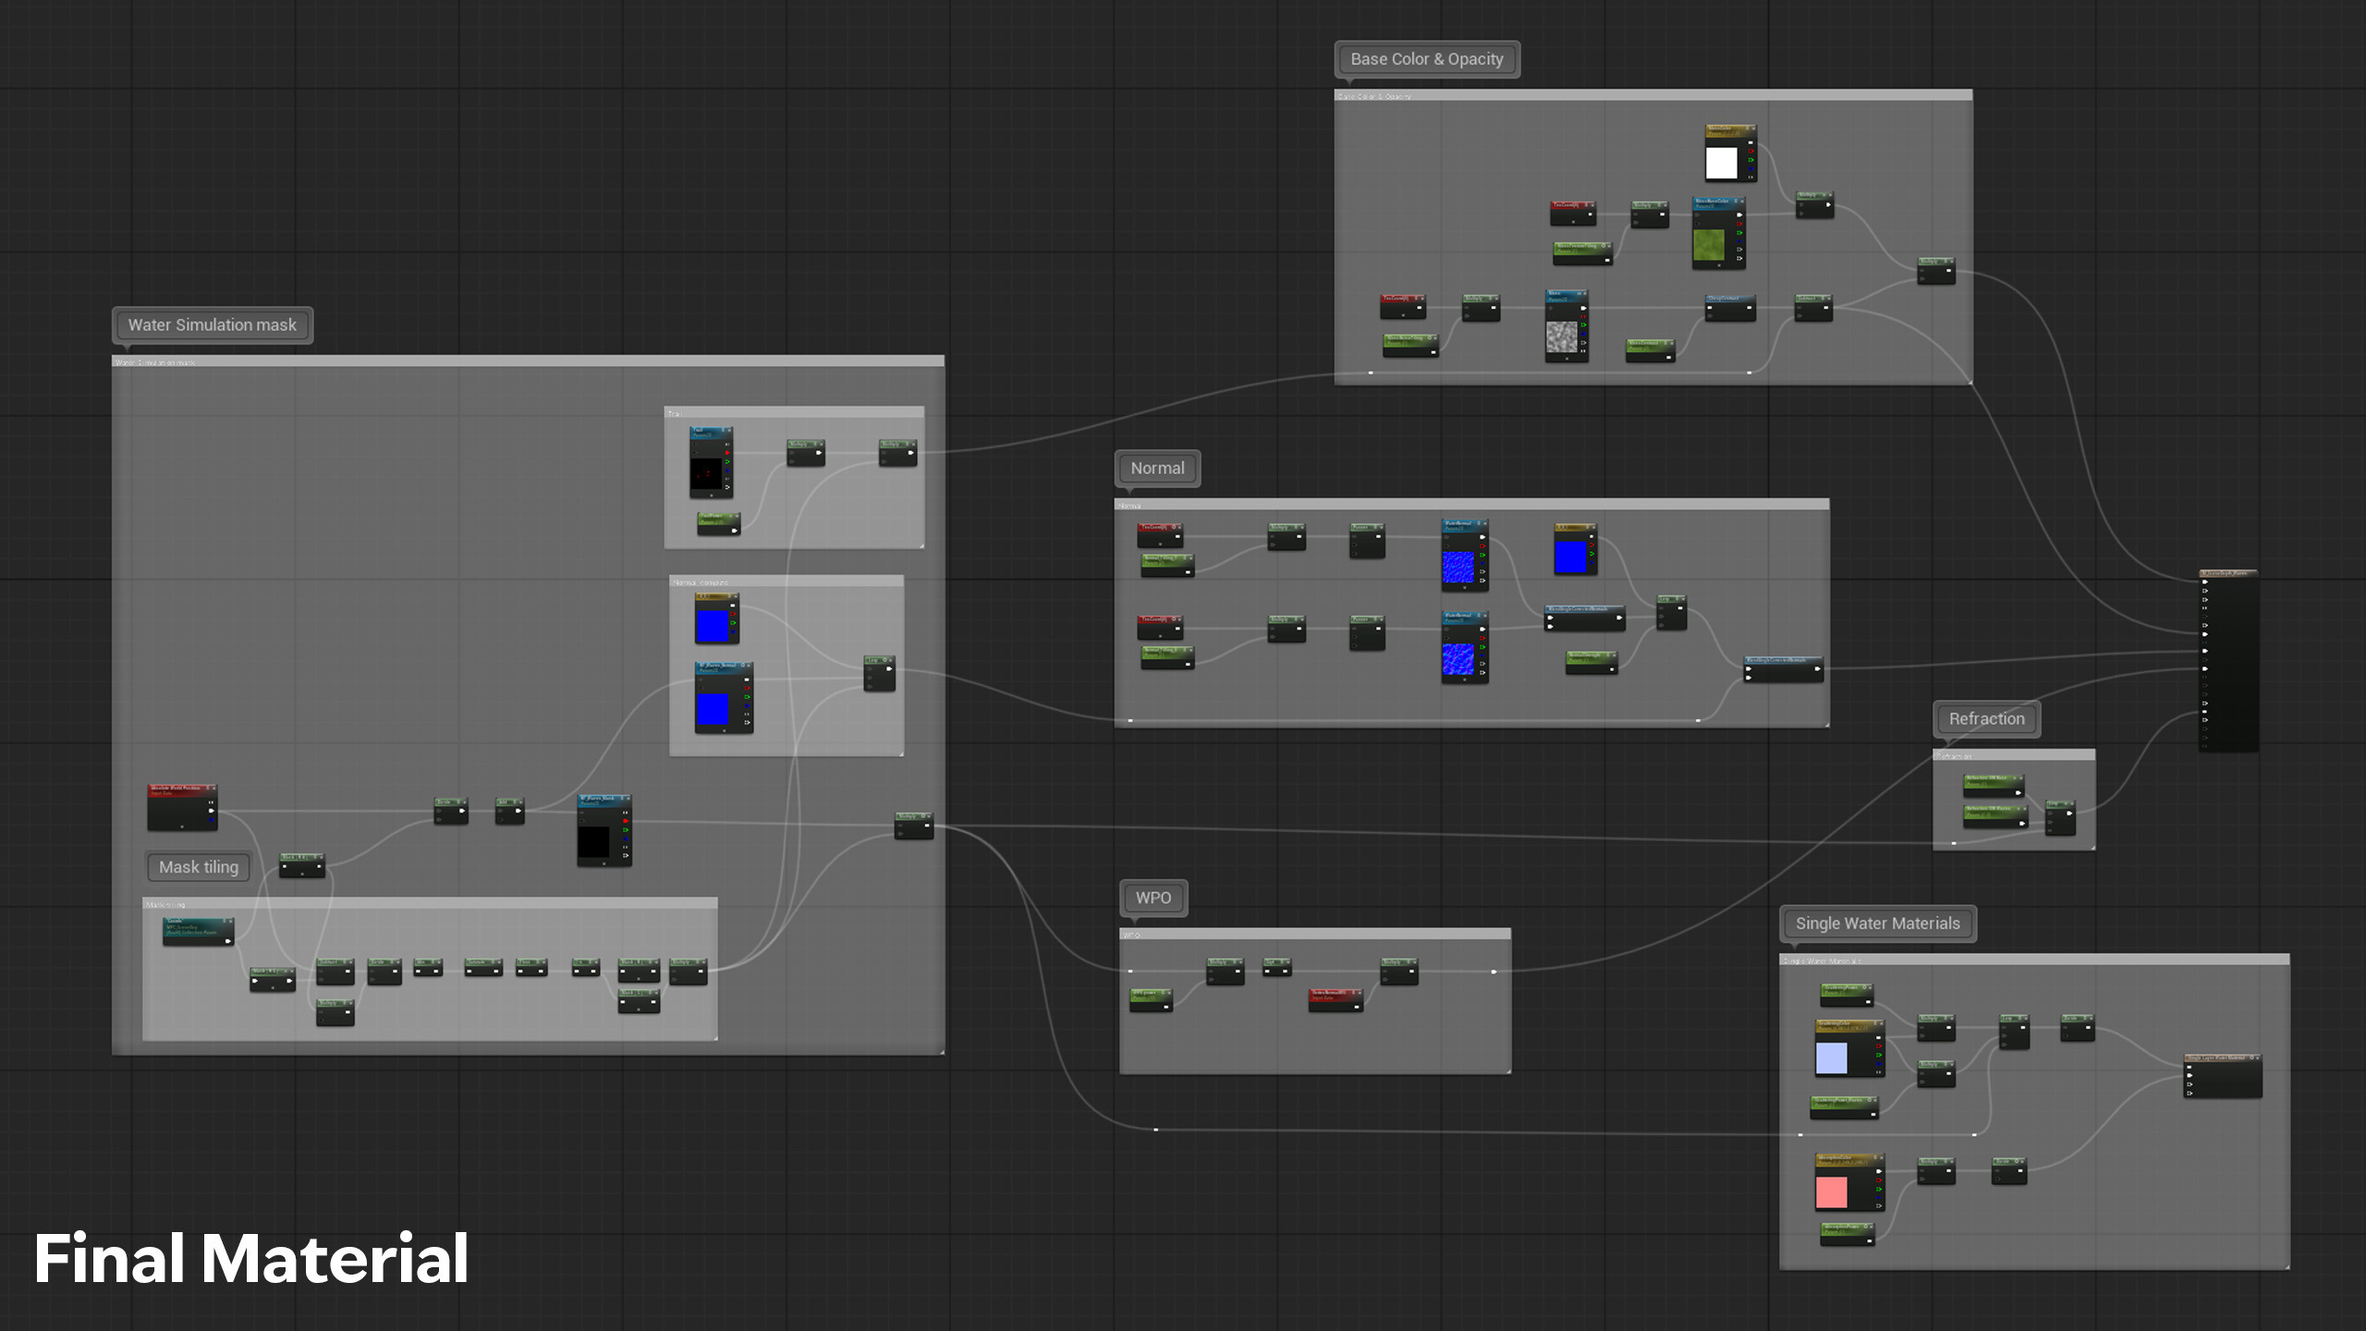Click the pink AbsorptionColor swatch
Screen dimensions: 2366x1331
1831,1192
